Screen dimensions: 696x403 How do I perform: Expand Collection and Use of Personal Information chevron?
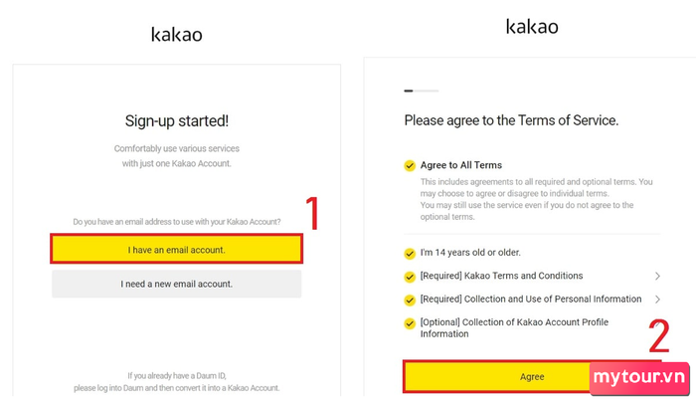(657, 300)
